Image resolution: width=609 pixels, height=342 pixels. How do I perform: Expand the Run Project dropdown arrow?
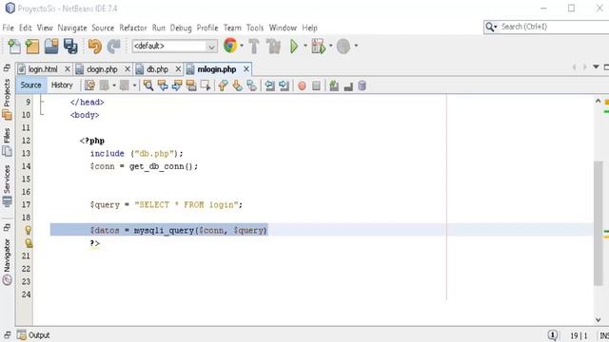coord(305,46)
